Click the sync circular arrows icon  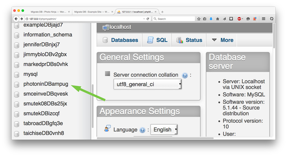click(272, 19)
